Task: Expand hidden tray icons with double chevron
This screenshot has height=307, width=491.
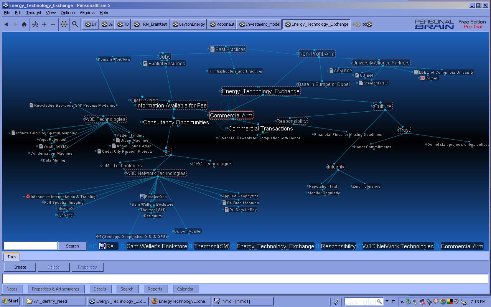Action: click(x=402, y=301)
